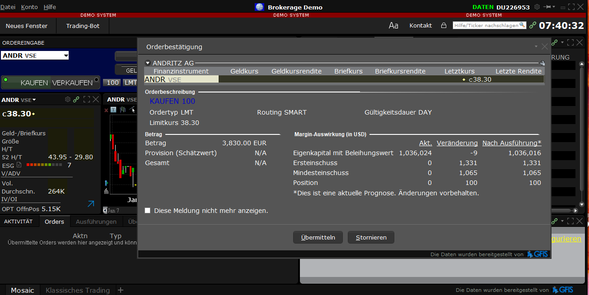589x295 pixels.
Task: Click the ESG rating color bar
Action: 45,165
